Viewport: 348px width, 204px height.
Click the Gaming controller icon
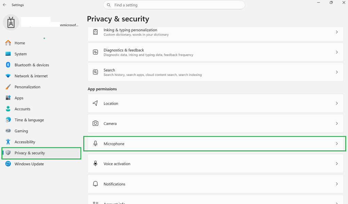(8, 131)
